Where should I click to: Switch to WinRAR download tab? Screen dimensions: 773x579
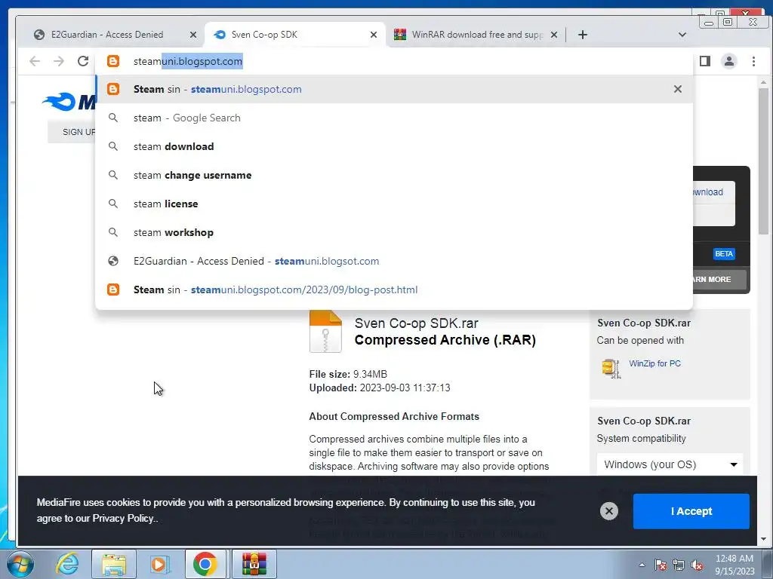click(x=476, y=35)
